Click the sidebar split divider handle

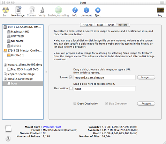point(46,72)
